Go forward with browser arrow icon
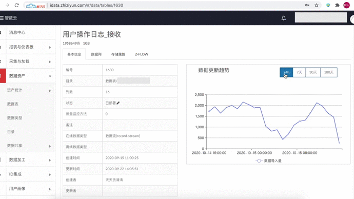This screenshot has height=199, width=354. click(x=7, y=5)
